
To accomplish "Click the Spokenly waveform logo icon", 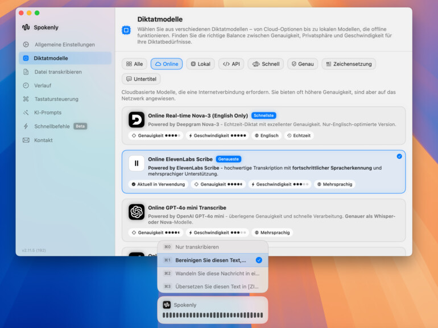I will click(26, 27).
